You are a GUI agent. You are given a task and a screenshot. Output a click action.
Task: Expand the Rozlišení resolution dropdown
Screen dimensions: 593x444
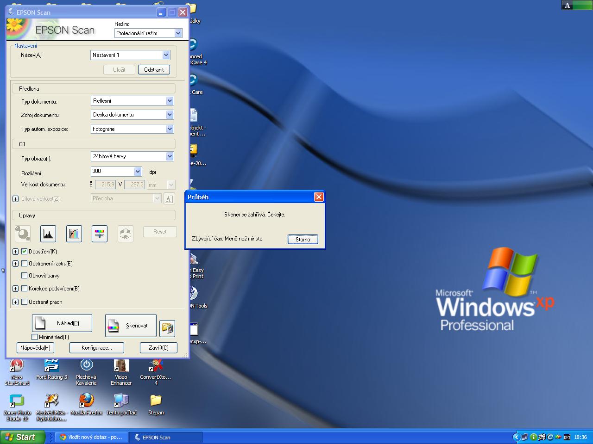[x=138, y=172]
